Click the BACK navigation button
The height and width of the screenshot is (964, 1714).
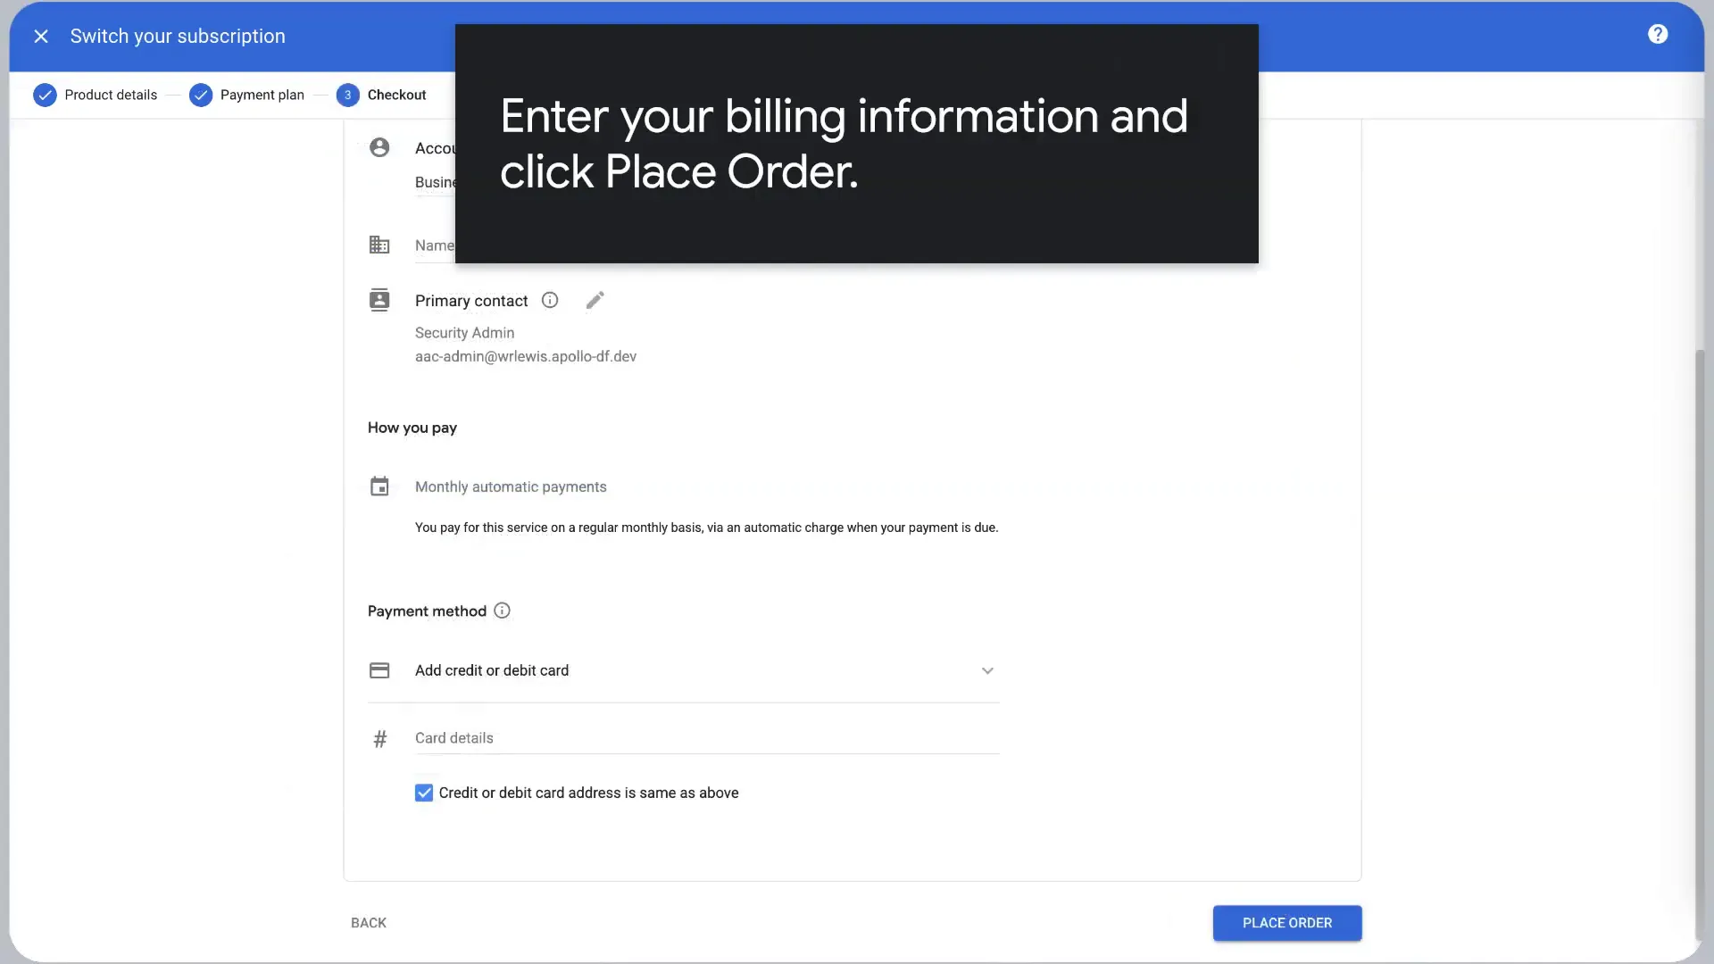coord(369,923)
